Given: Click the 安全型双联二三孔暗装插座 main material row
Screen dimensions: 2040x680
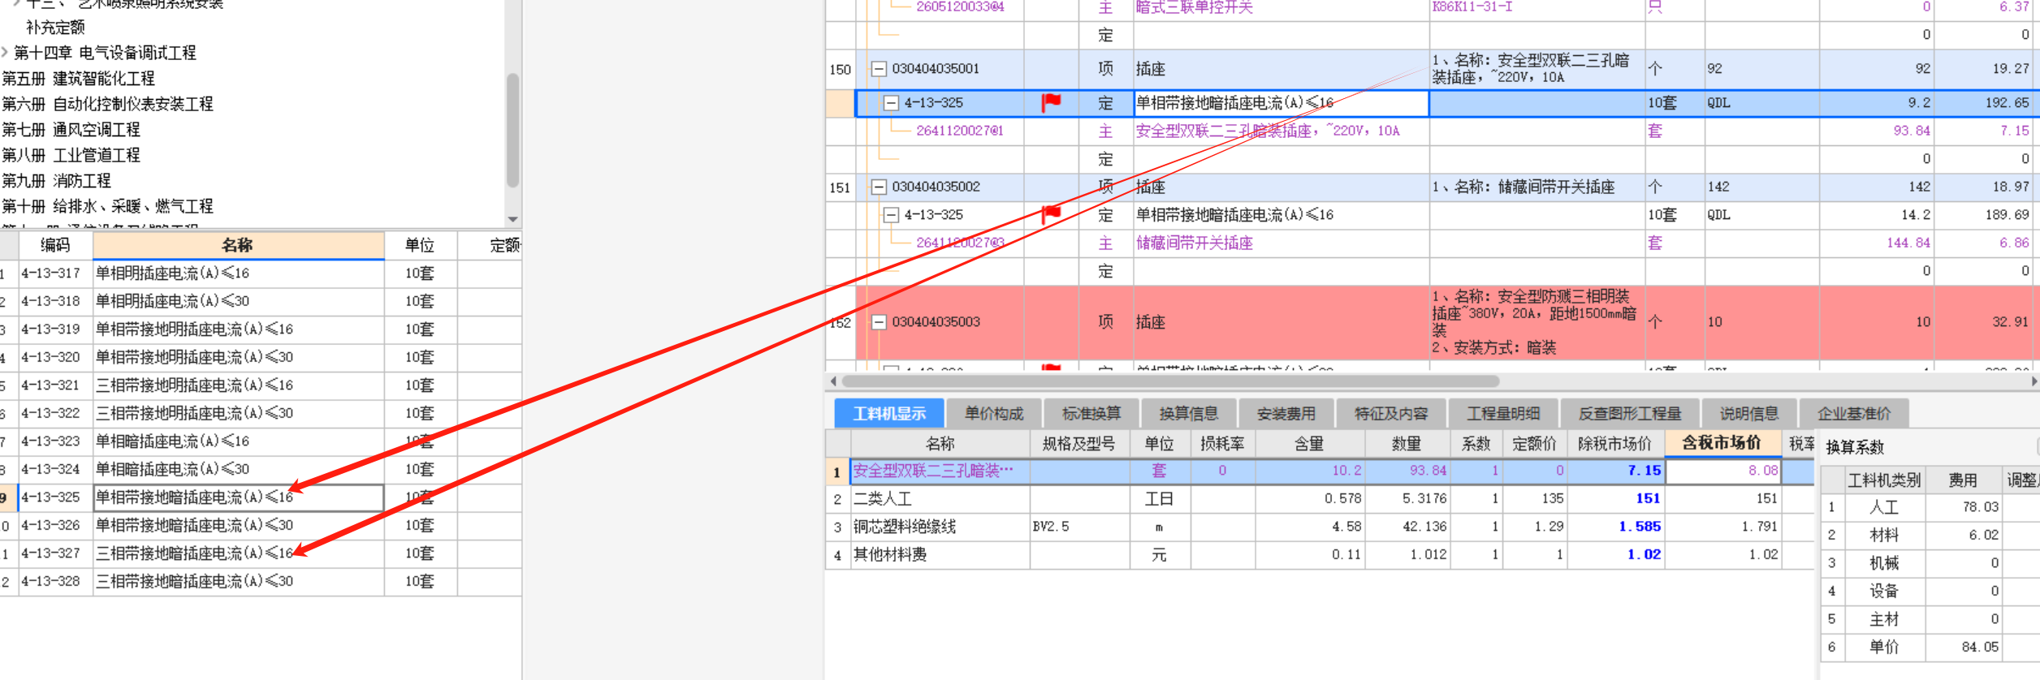Looking at the screenshot, I should click(1433, 131).
